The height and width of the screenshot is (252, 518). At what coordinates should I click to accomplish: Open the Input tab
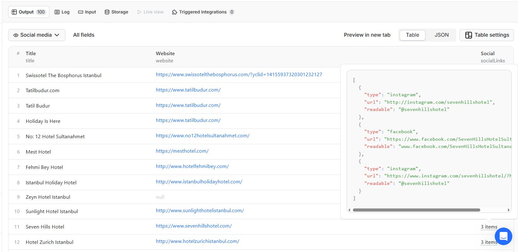coord(87,12)
